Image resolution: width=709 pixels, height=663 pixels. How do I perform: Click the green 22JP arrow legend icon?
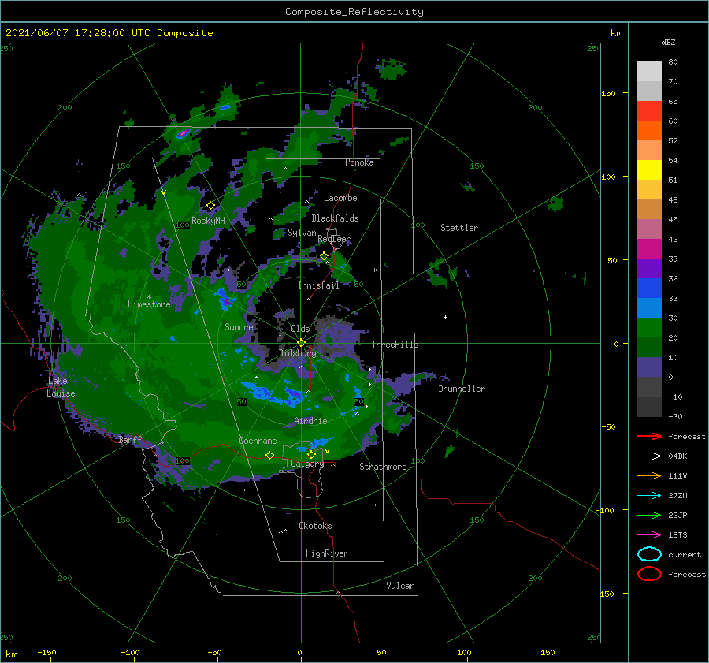(x=649, y=515)
